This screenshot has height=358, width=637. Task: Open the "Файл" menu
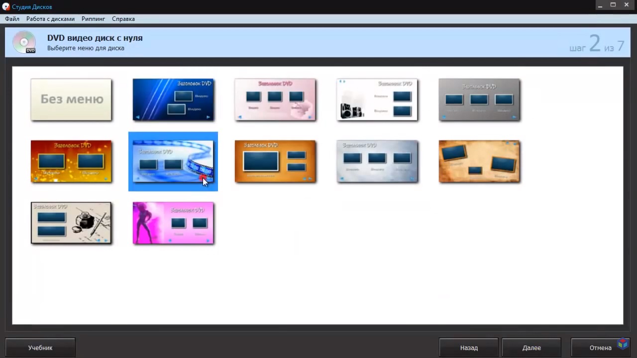pyautogui.click(x=12, y=19)
